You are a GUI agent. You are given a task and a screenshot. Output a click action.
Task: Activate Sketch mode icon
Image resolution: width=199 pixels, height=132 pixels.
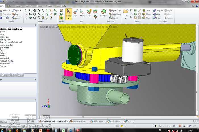(x=61, y=11)
